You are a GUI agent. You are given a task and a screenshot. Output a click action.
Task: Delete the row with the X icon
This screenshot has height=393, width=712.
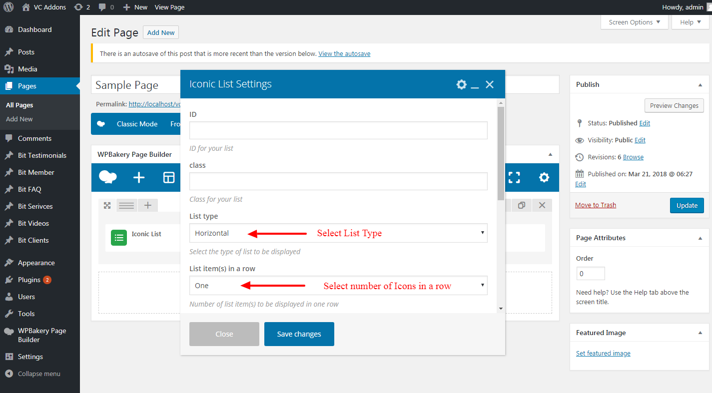point(542,205)
